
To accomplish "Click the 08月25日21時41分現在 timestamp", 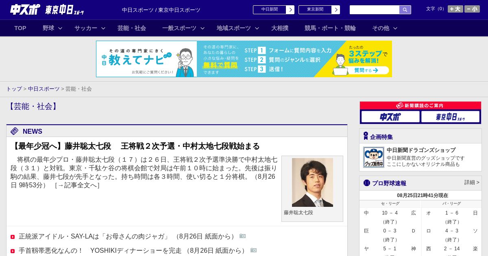I will (423, 195).
